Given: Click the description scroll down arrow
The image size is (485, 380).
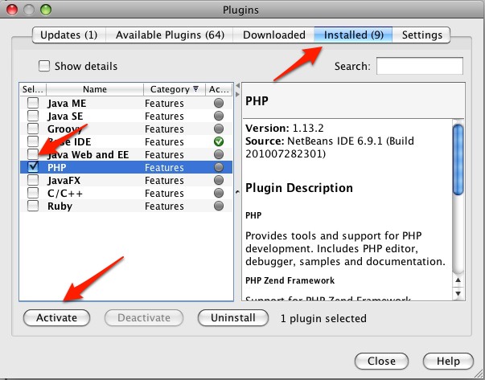Looking at the screenshot, I should pos(458,293).
